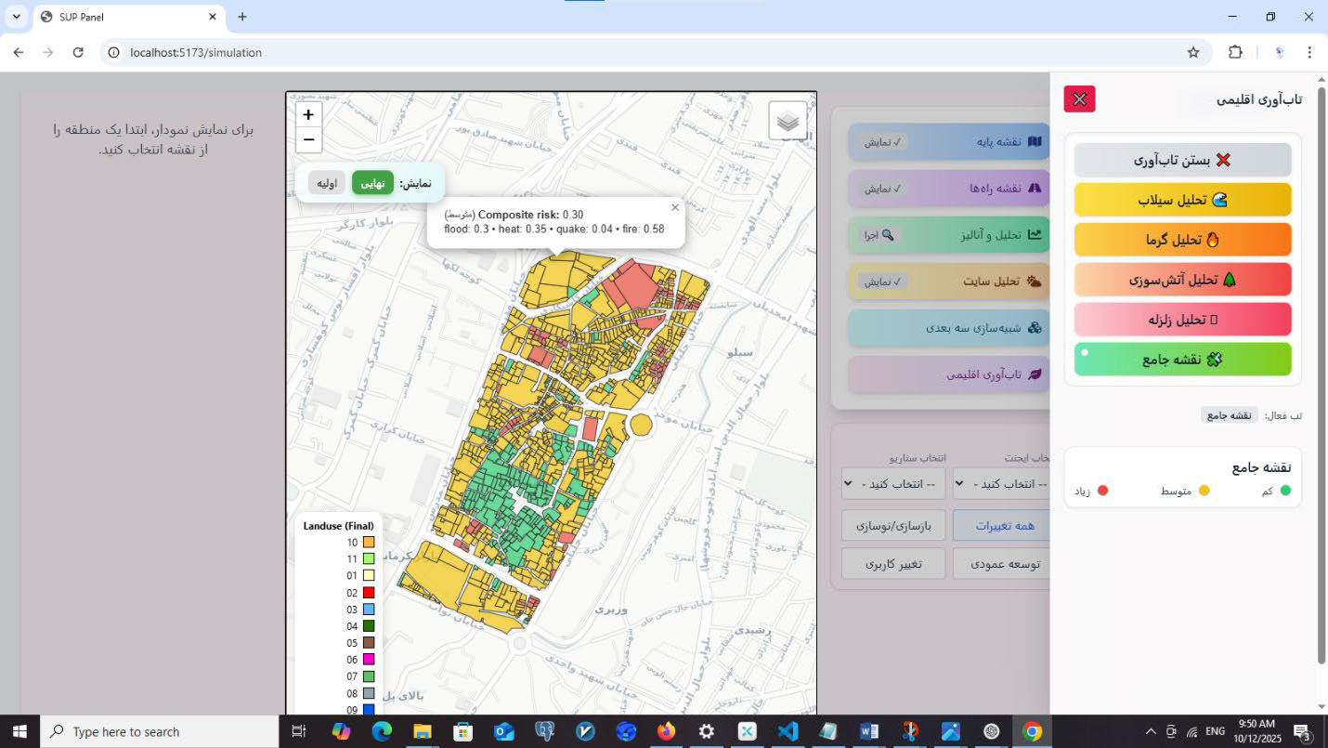Image resolution: width=1328 pixels, height=748 pixels.
Task: Open browser extensions menu
Action: (1235, 53)
